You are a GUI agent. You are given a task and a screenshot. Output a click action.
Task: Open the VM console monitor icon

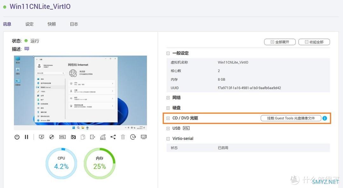41,137
